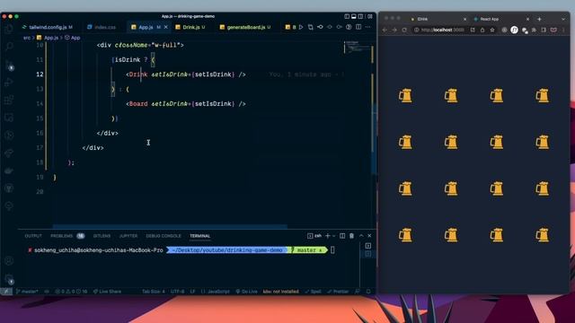Switch to the Drink.js tab
575x323 pixels.
(x=190, y=27)
